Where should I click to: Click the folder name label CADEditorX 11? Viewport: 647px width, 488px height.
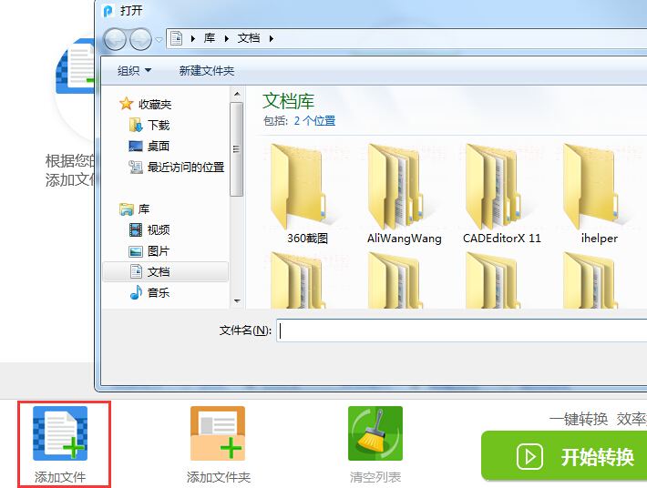(x=502, y=239)
